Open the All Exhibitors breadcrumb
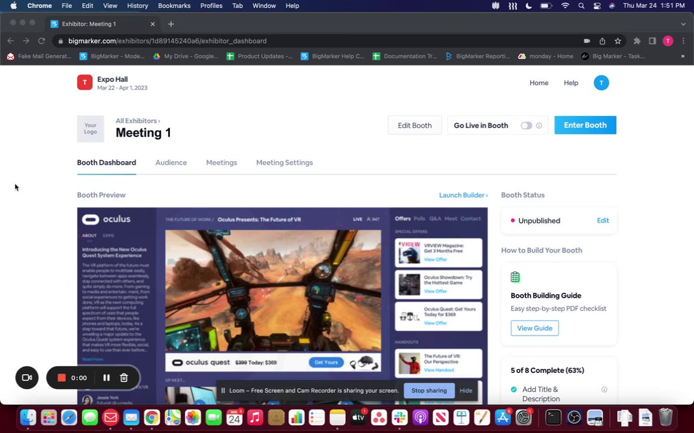The height and width of the screenshot is (433, 694). (x=137, y=121)
